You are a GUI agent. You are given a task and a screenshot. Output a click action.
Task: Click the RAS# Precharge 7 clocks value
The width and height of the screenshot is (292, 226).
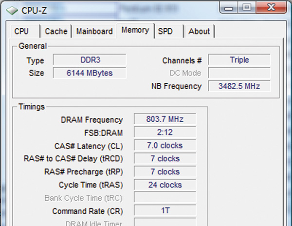[165, 171]
